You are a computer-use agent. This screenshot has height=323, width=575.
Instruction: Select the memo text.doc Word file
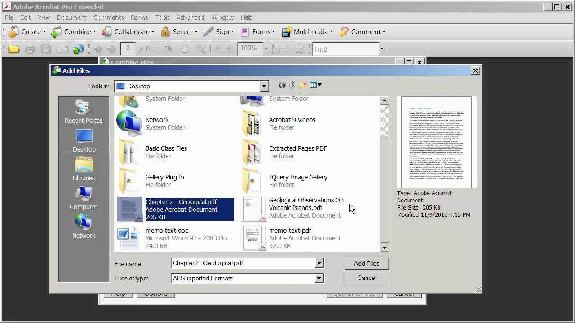(175, 238)
